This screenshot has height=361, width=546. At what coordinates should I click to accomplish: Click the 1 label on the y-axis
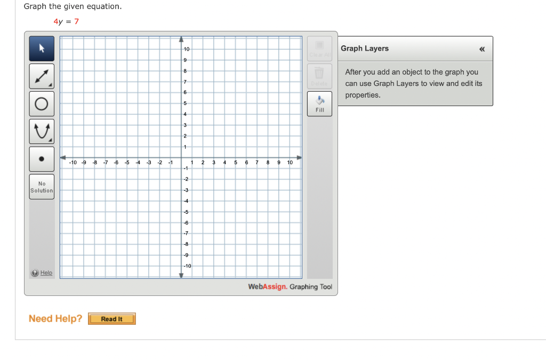[x=185, y=147]
